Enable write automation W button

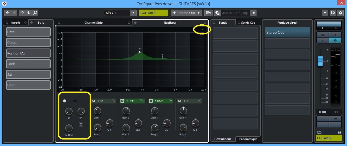[x=335, y=119]
